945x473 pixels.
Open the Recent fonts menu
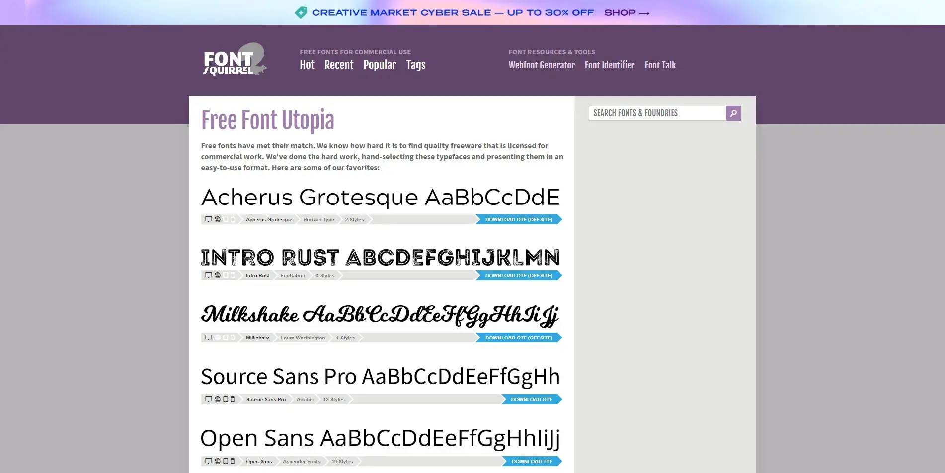tap(339, 65)
